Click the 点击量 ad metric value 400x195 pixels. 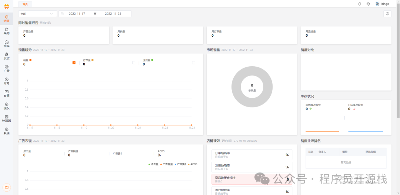click(24, 155)
